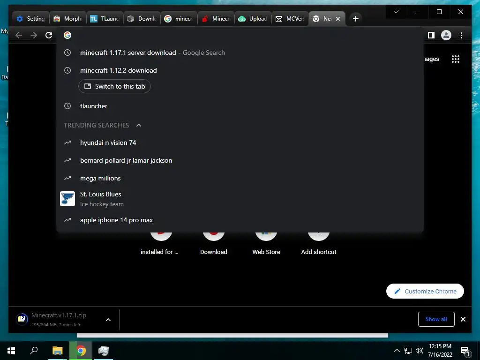Image resolution: width=480 pixels, height=360 pixels.
Task: Switch to the TLauncher tab
Action: [x=105, y=19]
